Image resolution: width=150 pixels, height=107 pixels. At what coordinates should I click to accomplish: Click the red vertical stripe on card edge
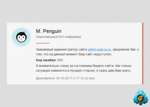(143, 53)
